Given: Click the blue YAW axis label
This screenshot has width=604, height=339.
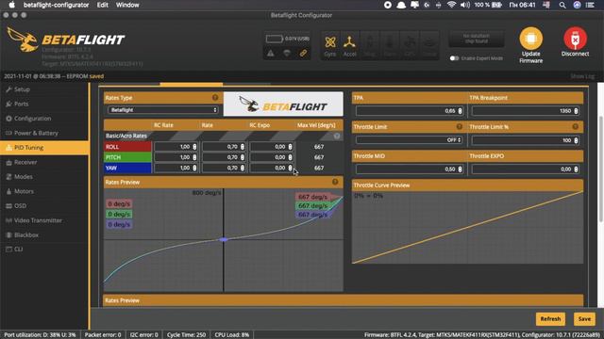Looking at the screenshot, I should [x=128, y=168].
